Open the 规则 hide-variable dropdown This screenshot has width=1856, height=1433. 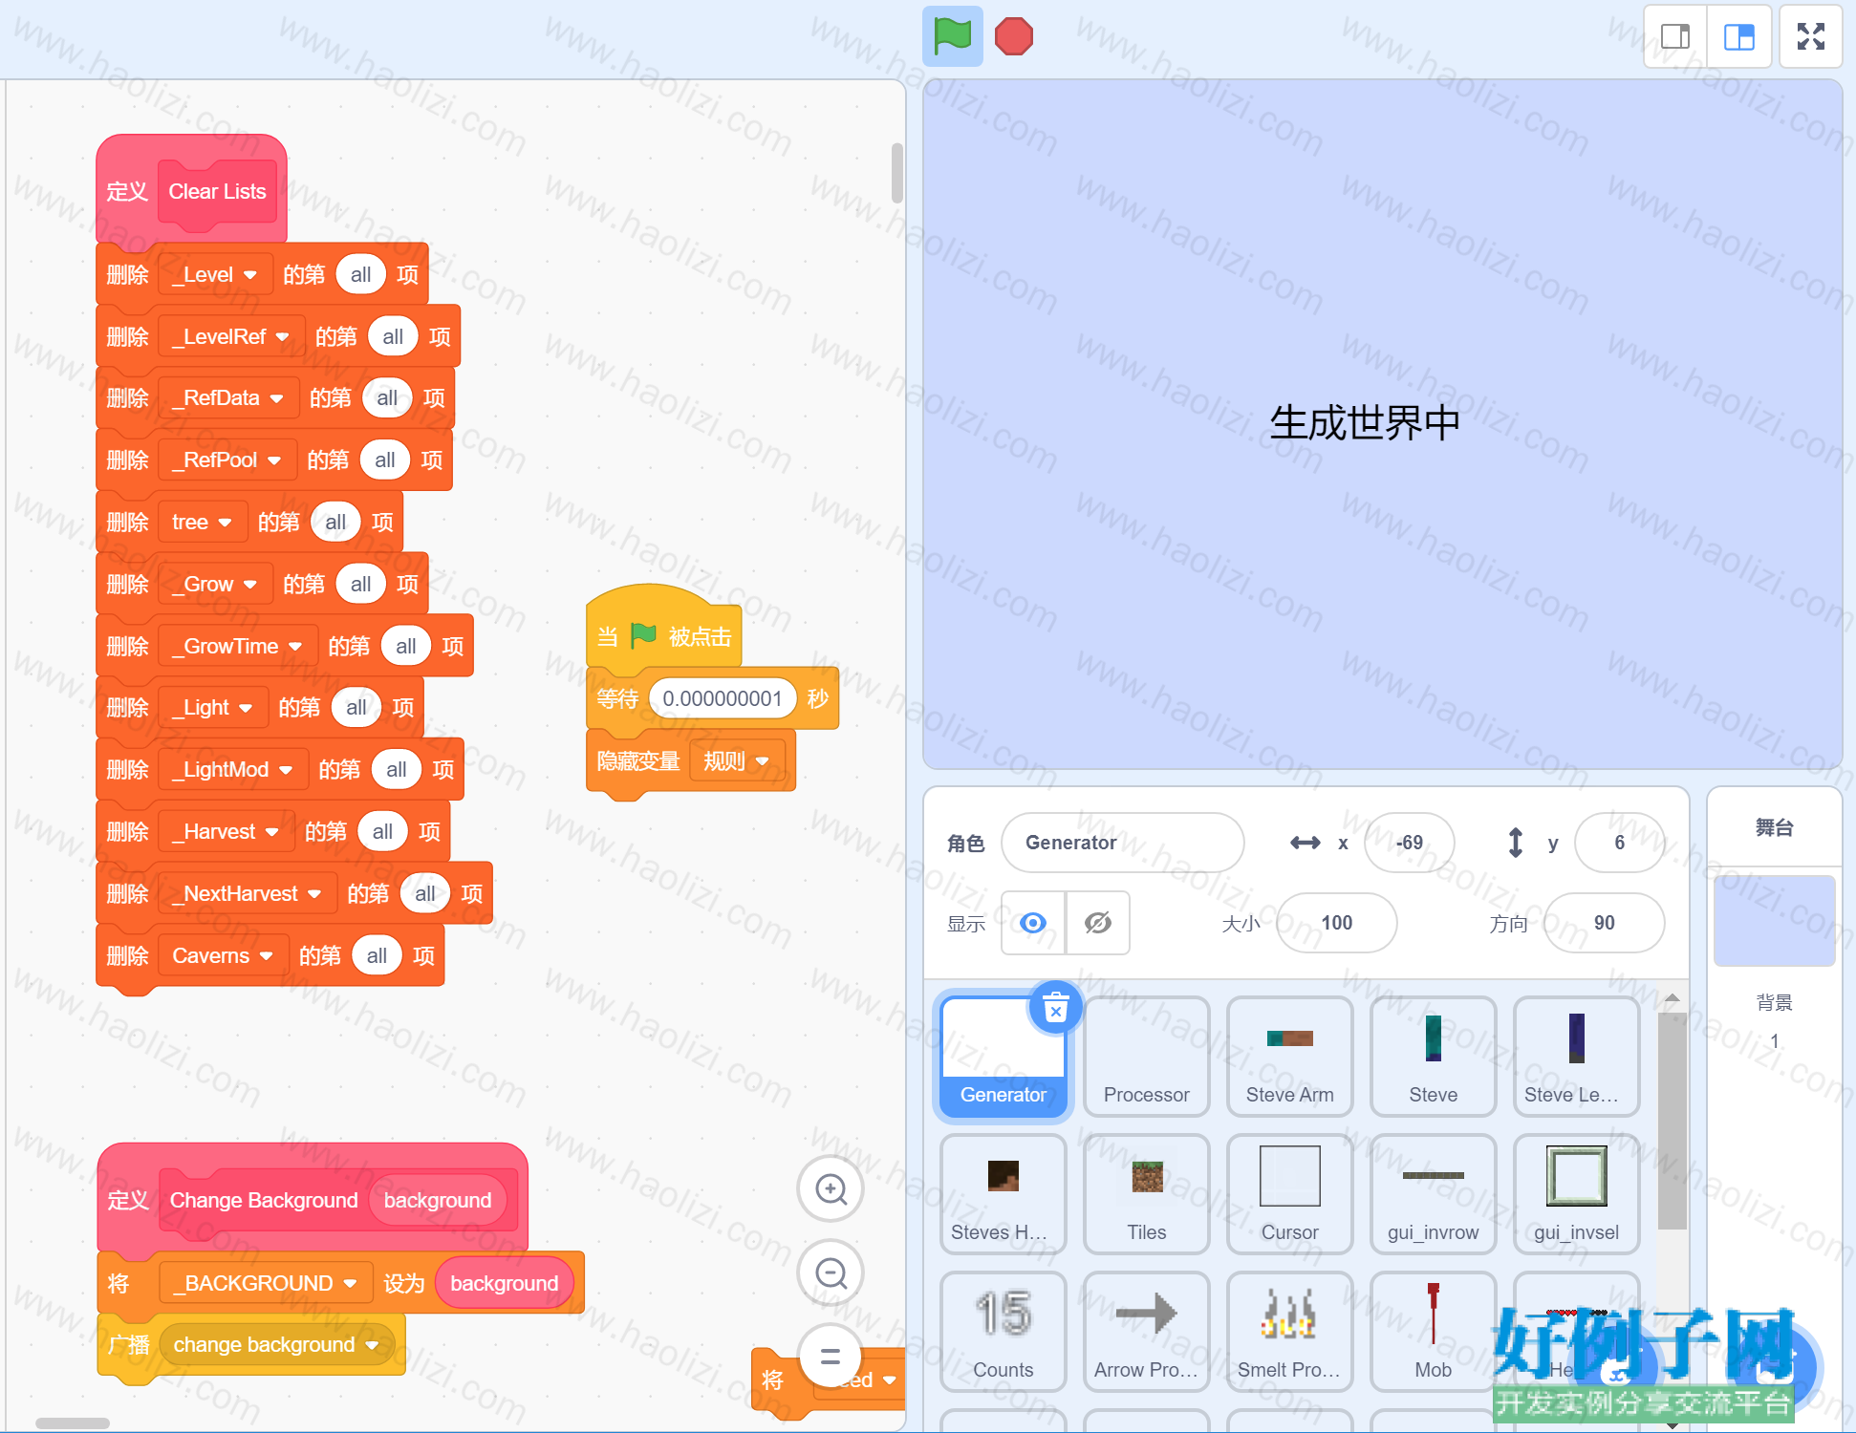tap(737, 761)
